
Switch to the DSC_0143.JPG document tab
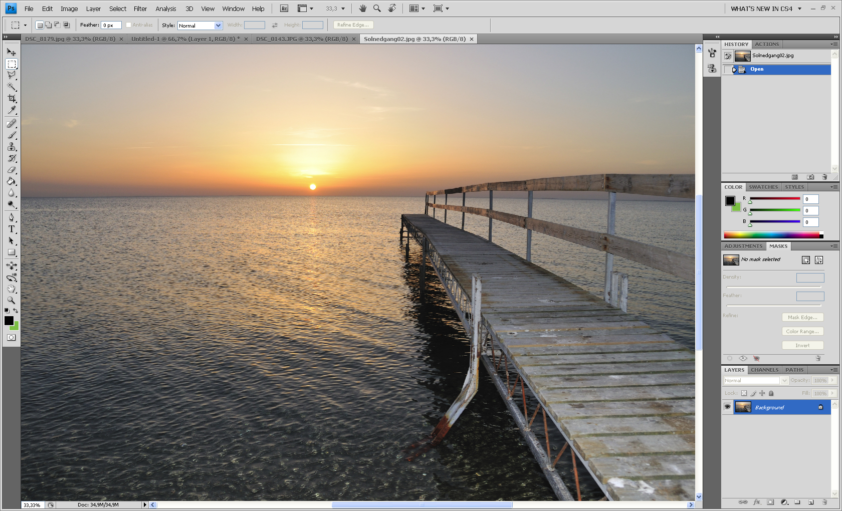[x=302, y=39]
